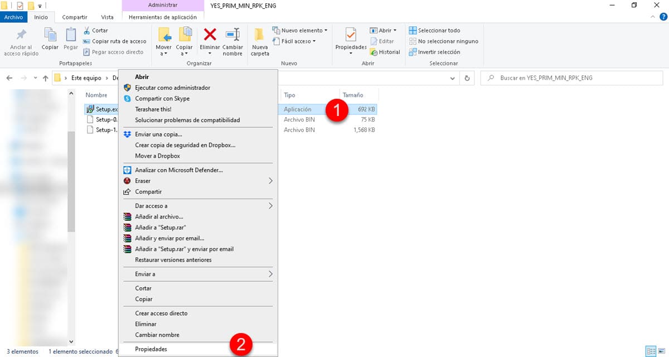The width and height of the screenshot is (669, 357).
Task: Switch to the Vista ribbon tab
Action: point(107,17)
